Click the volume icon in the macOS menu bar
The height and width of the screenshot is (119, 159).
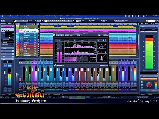(141, 16)
